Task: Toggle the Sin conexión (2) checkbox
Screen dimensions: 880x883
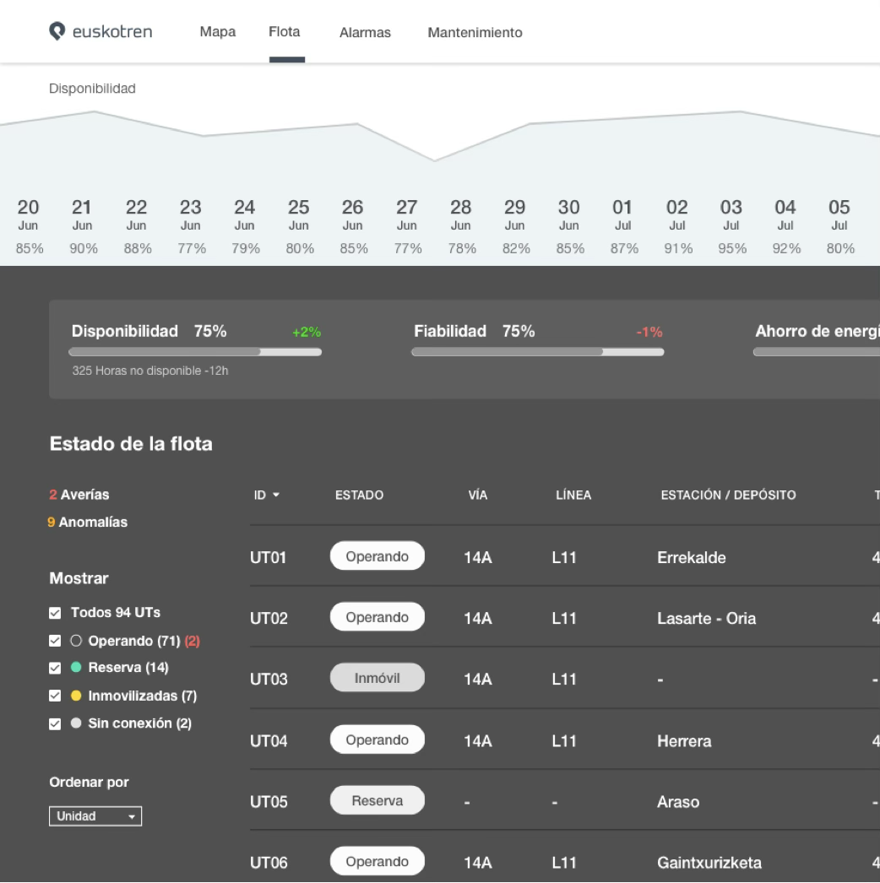Action: pyautogui.click(x=56, y=724)
